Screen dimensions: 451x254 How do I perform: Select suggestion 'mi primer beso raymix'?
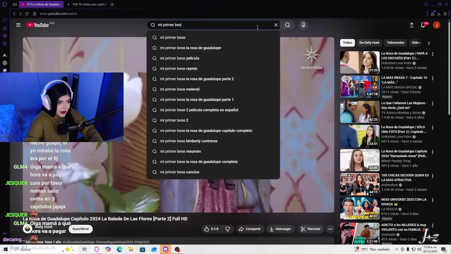(213, 68)
